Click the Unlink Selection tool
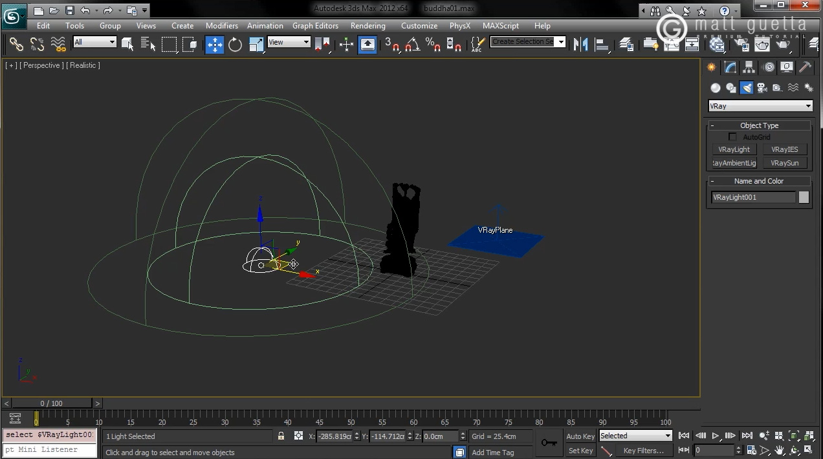Image resolution: width=823 pixels, height=459 pixels. tap(37, 44)
